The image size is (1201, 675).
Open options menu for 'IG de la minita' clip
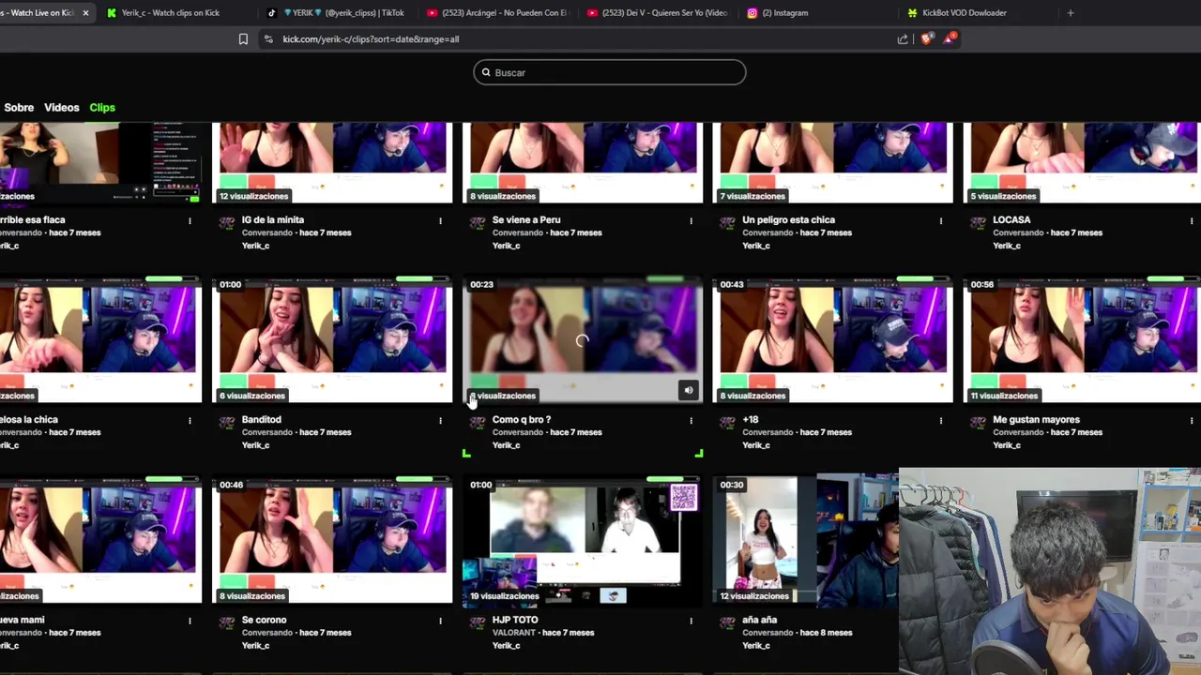pyautogui.click(x=440, y=221)
